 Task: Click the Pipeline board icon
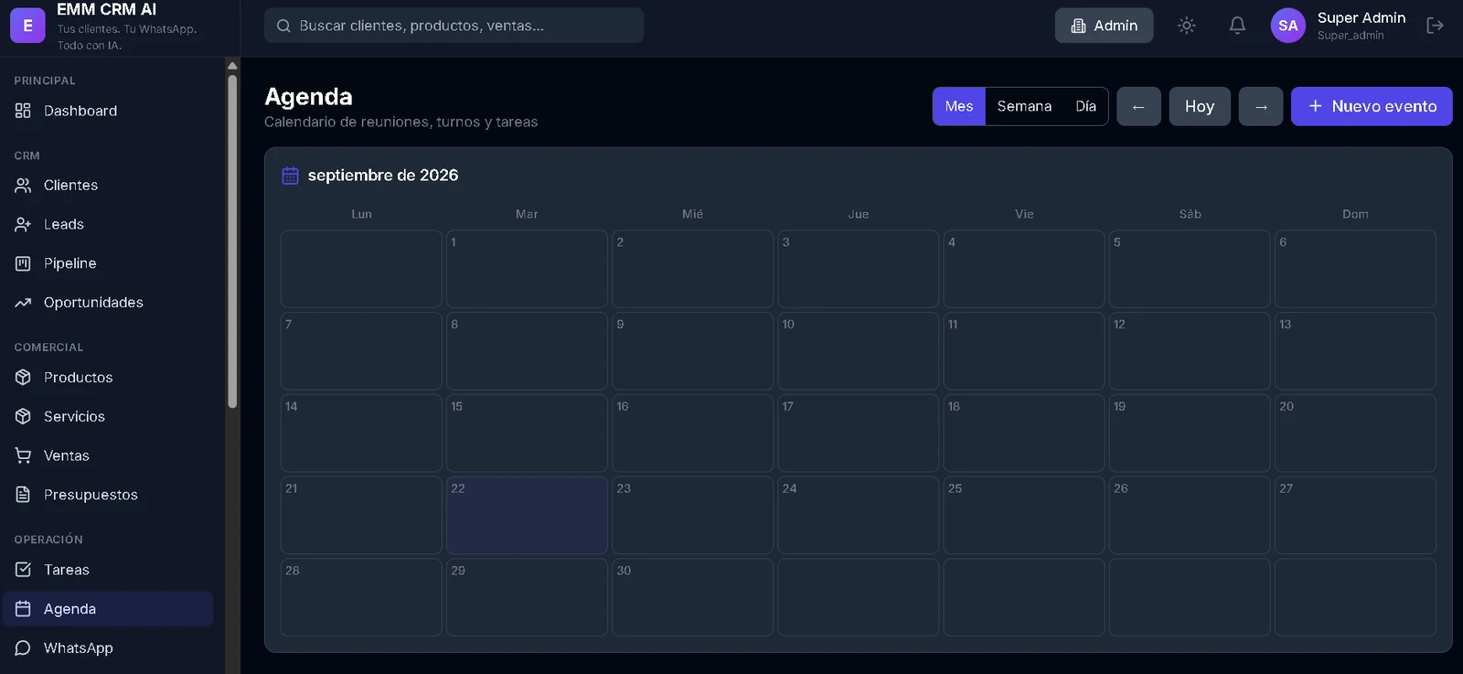[x=23, y=263]
